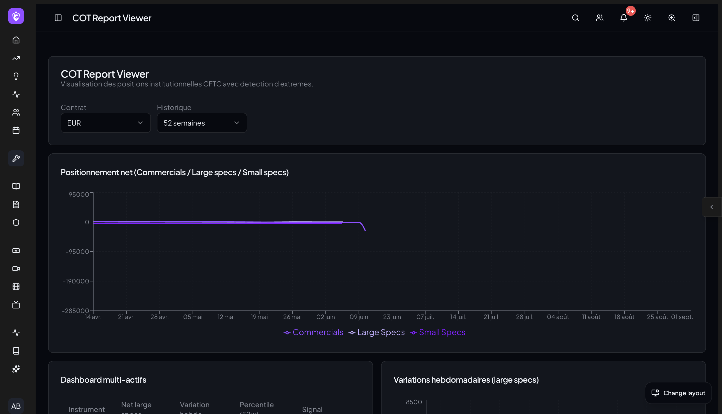Click the AB user avatar
Image resolution: width=722 pixels, height=414 pixels.
[x=16, y=406]
